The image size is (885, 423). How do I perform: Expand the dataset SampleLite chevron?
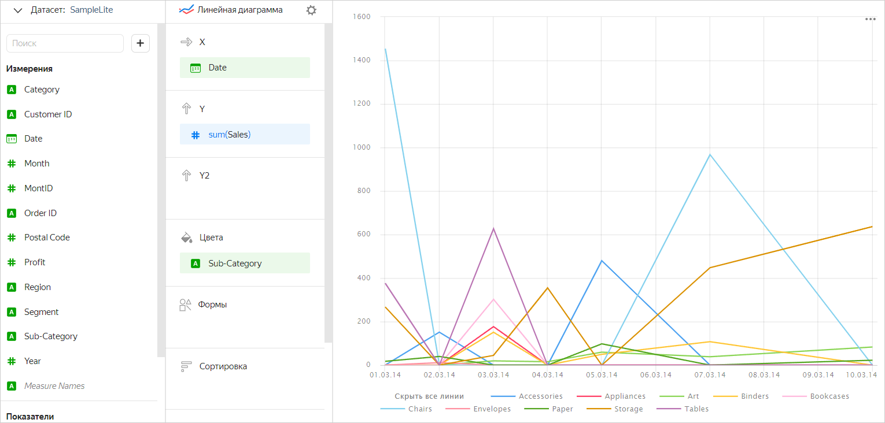[x=18, y=10]
